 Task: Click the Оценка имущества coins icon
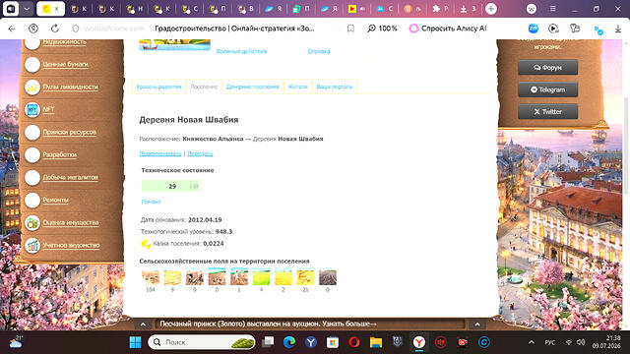pos(32,223)
